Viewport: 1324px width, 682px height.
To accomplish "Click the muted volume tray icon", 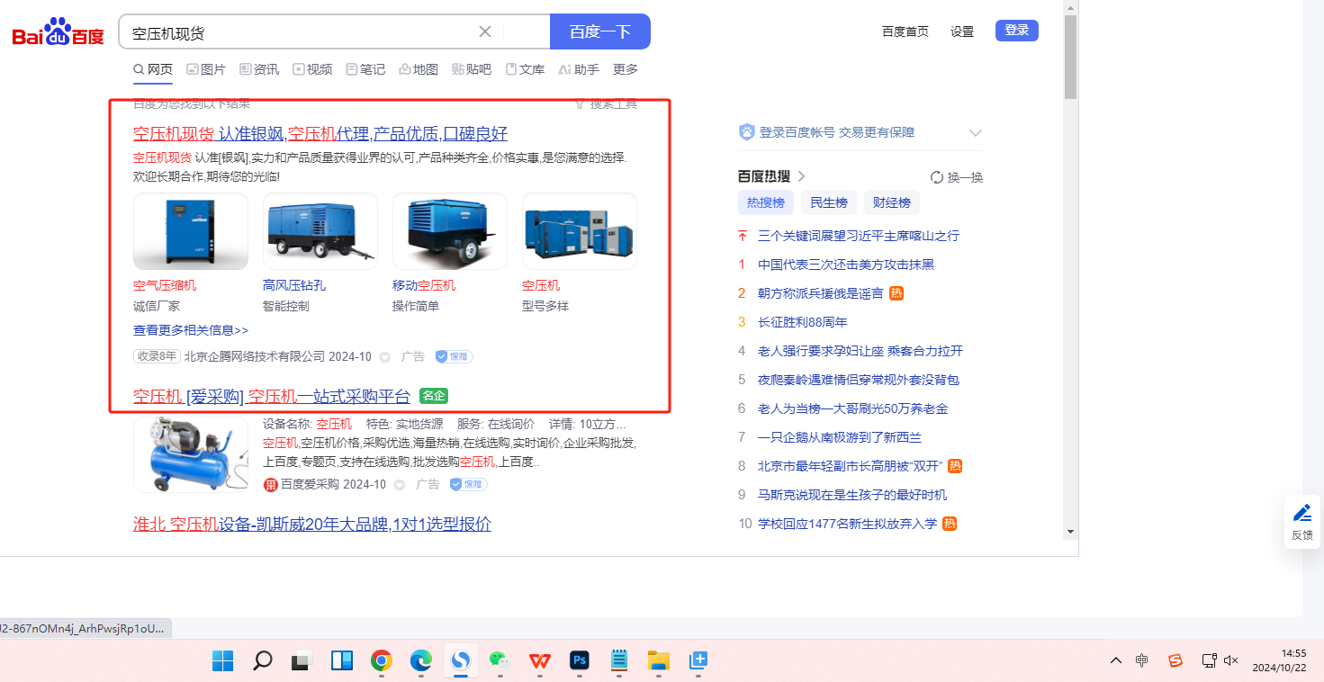I will 1232,661.
